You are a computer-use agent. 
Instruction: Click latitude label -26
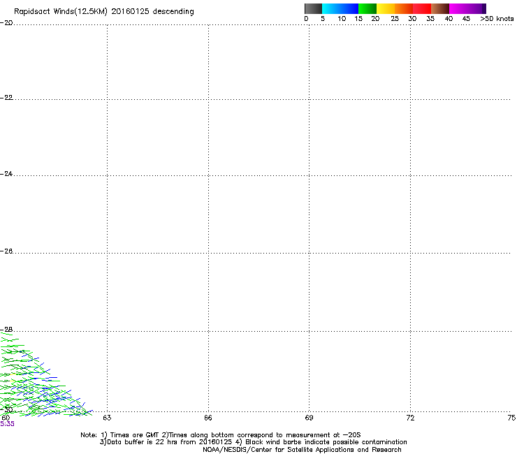point(6,251)
